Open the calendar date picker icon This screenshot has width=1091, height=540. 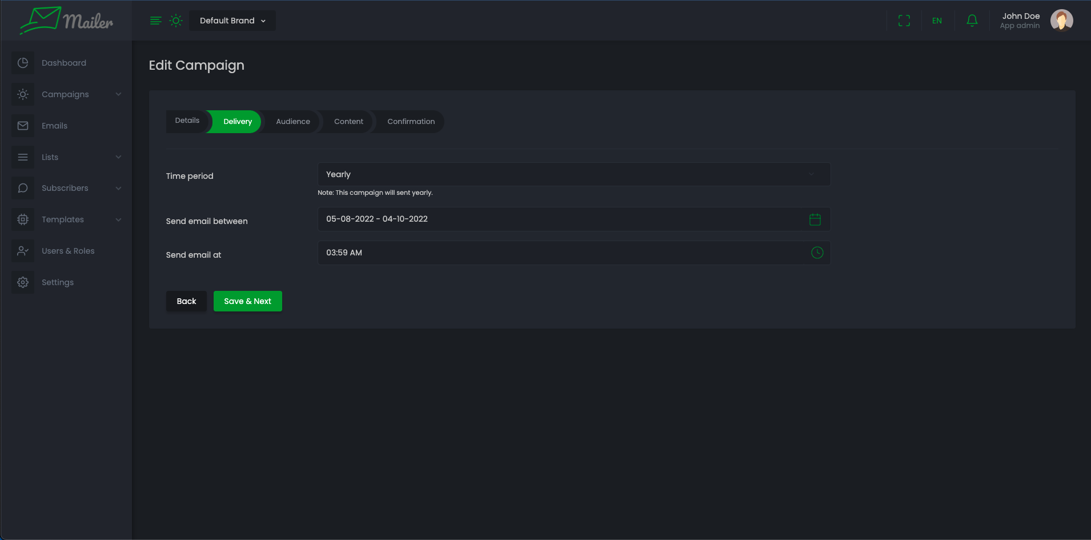tap(815, 219)
